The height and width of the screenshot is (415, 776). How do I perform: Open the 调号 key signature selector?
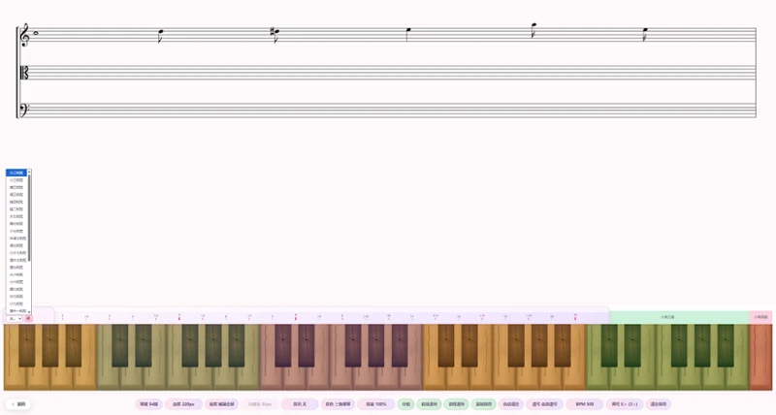[x=625, y=404]
